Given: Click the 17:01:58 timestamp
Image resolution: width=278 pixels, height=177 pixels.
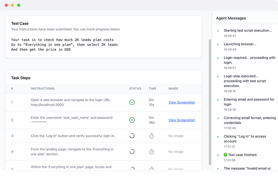Looking at the screenshot, I should pyautogui.click(x=230, y=160).
